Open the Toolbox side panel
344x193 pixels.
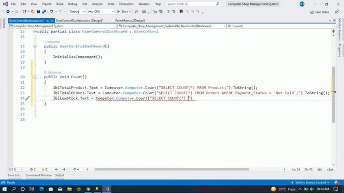(4, 24)
